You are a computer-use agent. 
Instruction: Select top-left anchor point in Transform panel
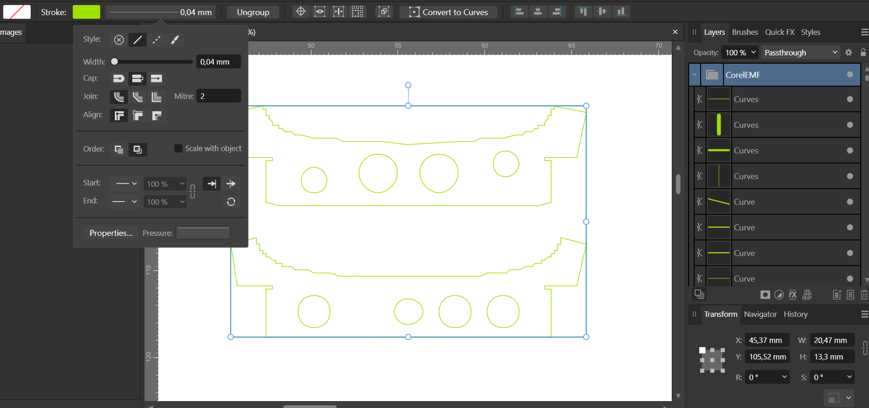pos(702,350)
